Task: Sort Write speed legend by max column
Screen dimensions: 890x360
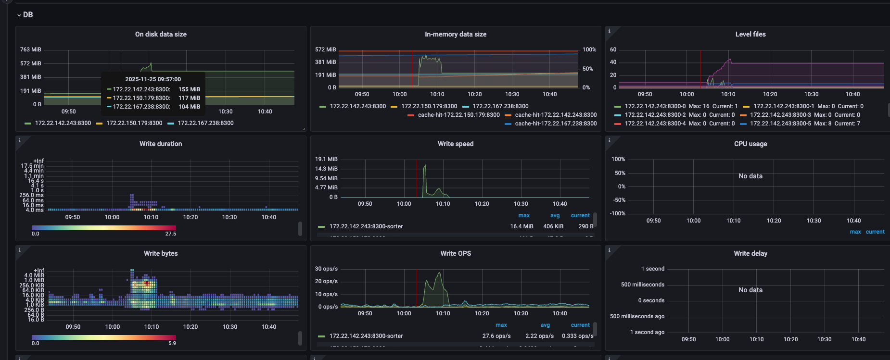Action: click(x=524, y=215)
